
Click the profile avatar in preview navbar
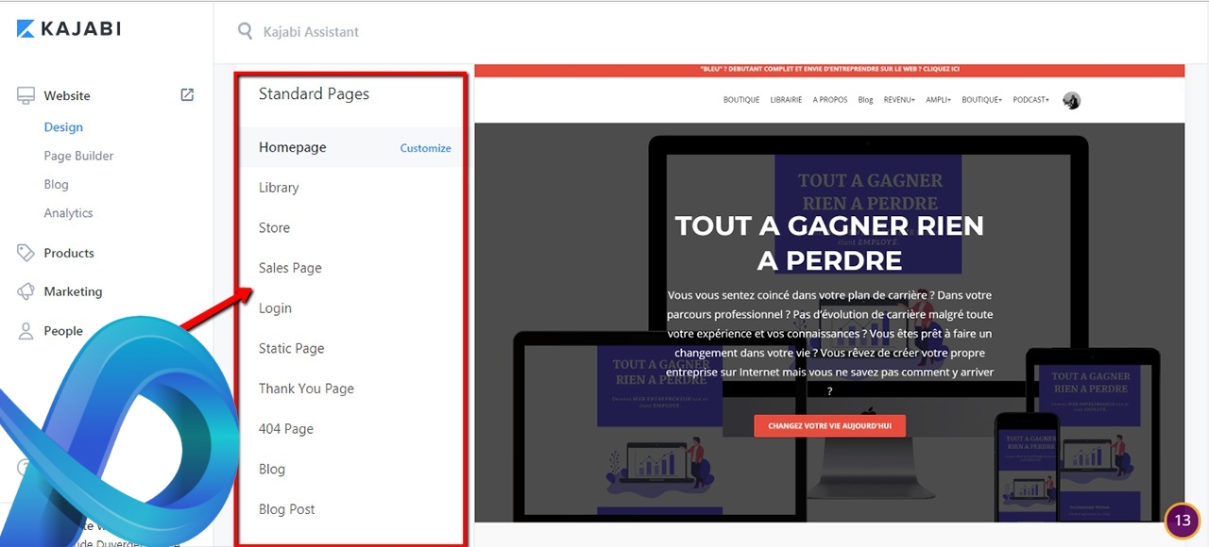tap(1071, 100)
